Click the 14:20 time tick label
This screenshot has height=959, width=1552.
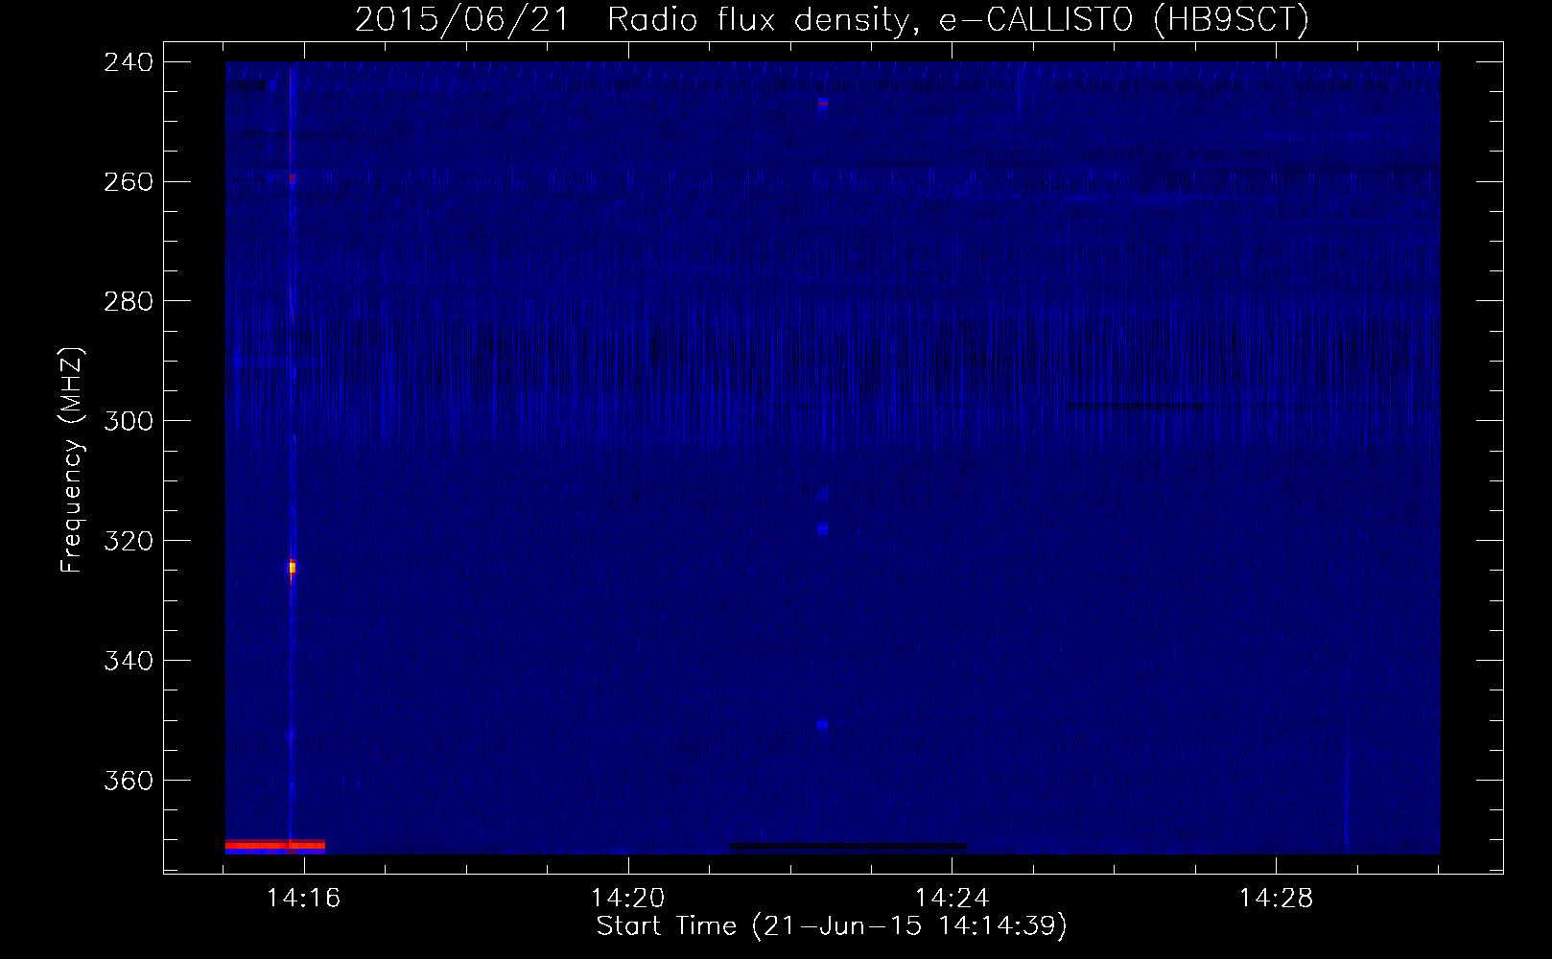(x=627, y=899)
